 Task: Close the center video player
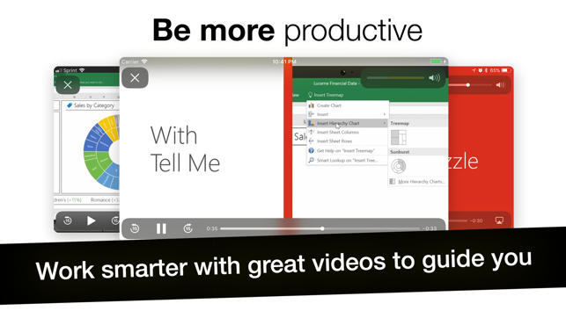coord(135,78)
